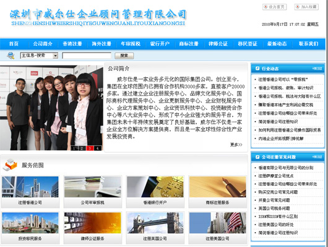The image size is (328, 247).
Task: Open ISSN and CISSN difference link
Action: point(278,217)
